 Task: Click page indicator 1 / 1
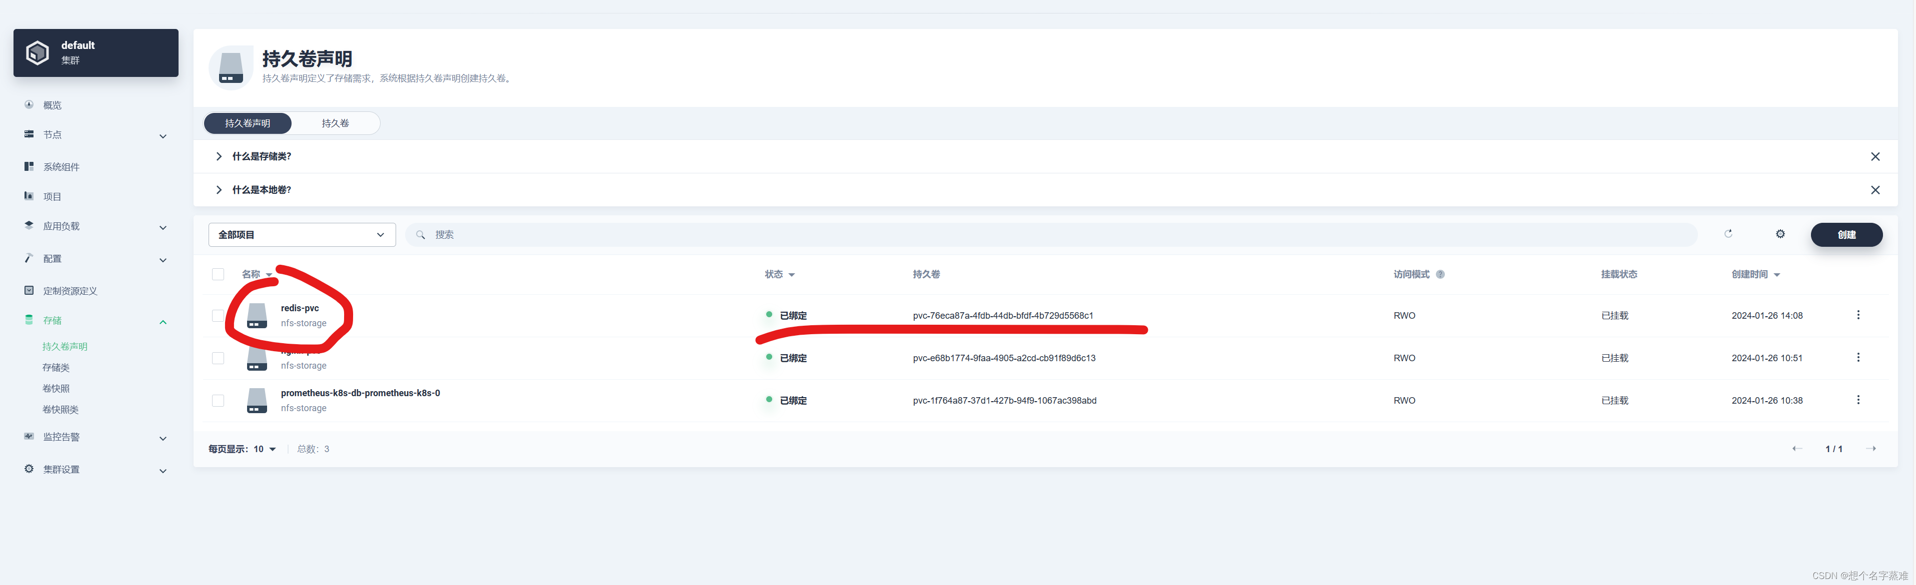(x=1833, y=449)
